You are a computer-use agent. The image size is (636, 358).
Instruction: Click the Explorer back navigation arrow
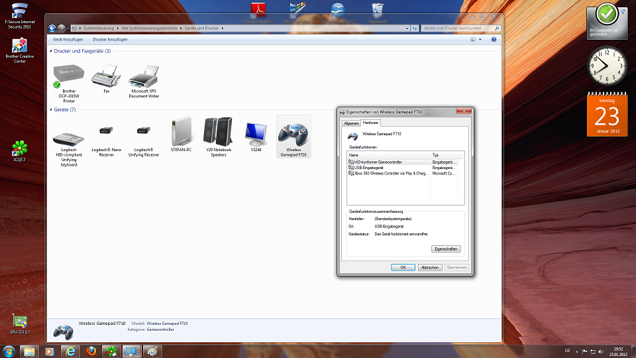point(52,28)
